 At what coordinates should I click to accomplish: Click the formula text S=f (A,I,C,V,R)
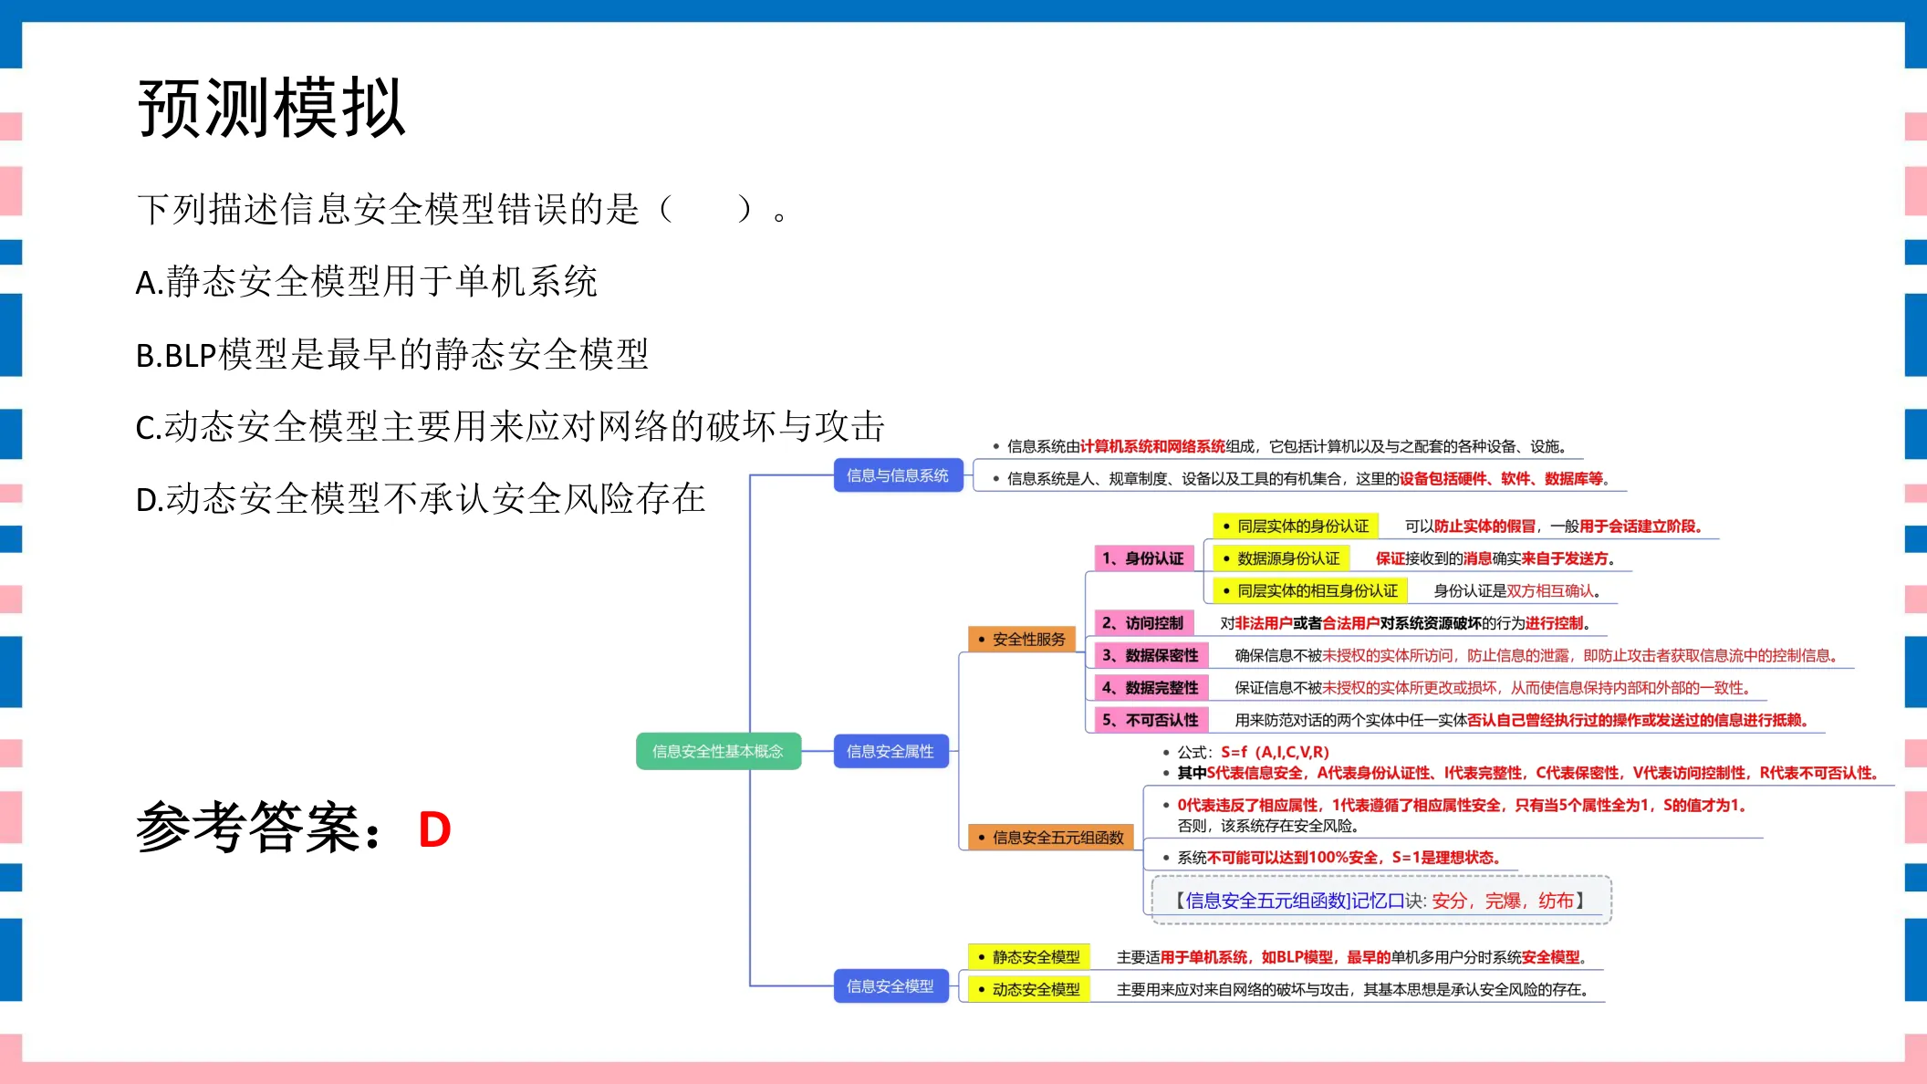pos(1275,752)
